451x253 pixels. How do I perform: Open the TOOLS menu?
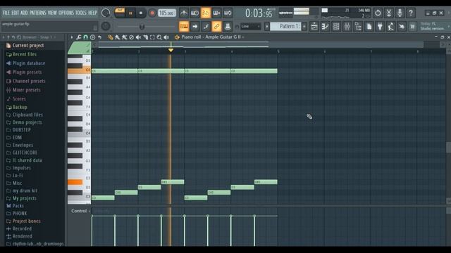[81, 13]
